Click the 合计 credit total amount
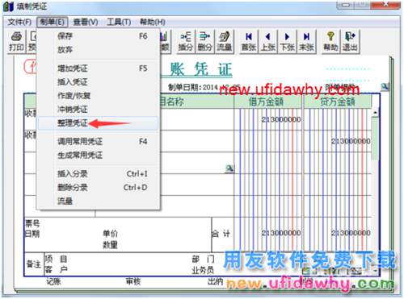Screen dimensions: 404x299 pyautogui.click(x=351, y=233)
